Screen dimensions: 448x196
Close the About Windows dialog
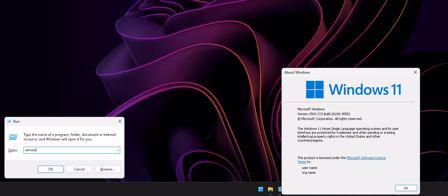(x=415, y=72)
